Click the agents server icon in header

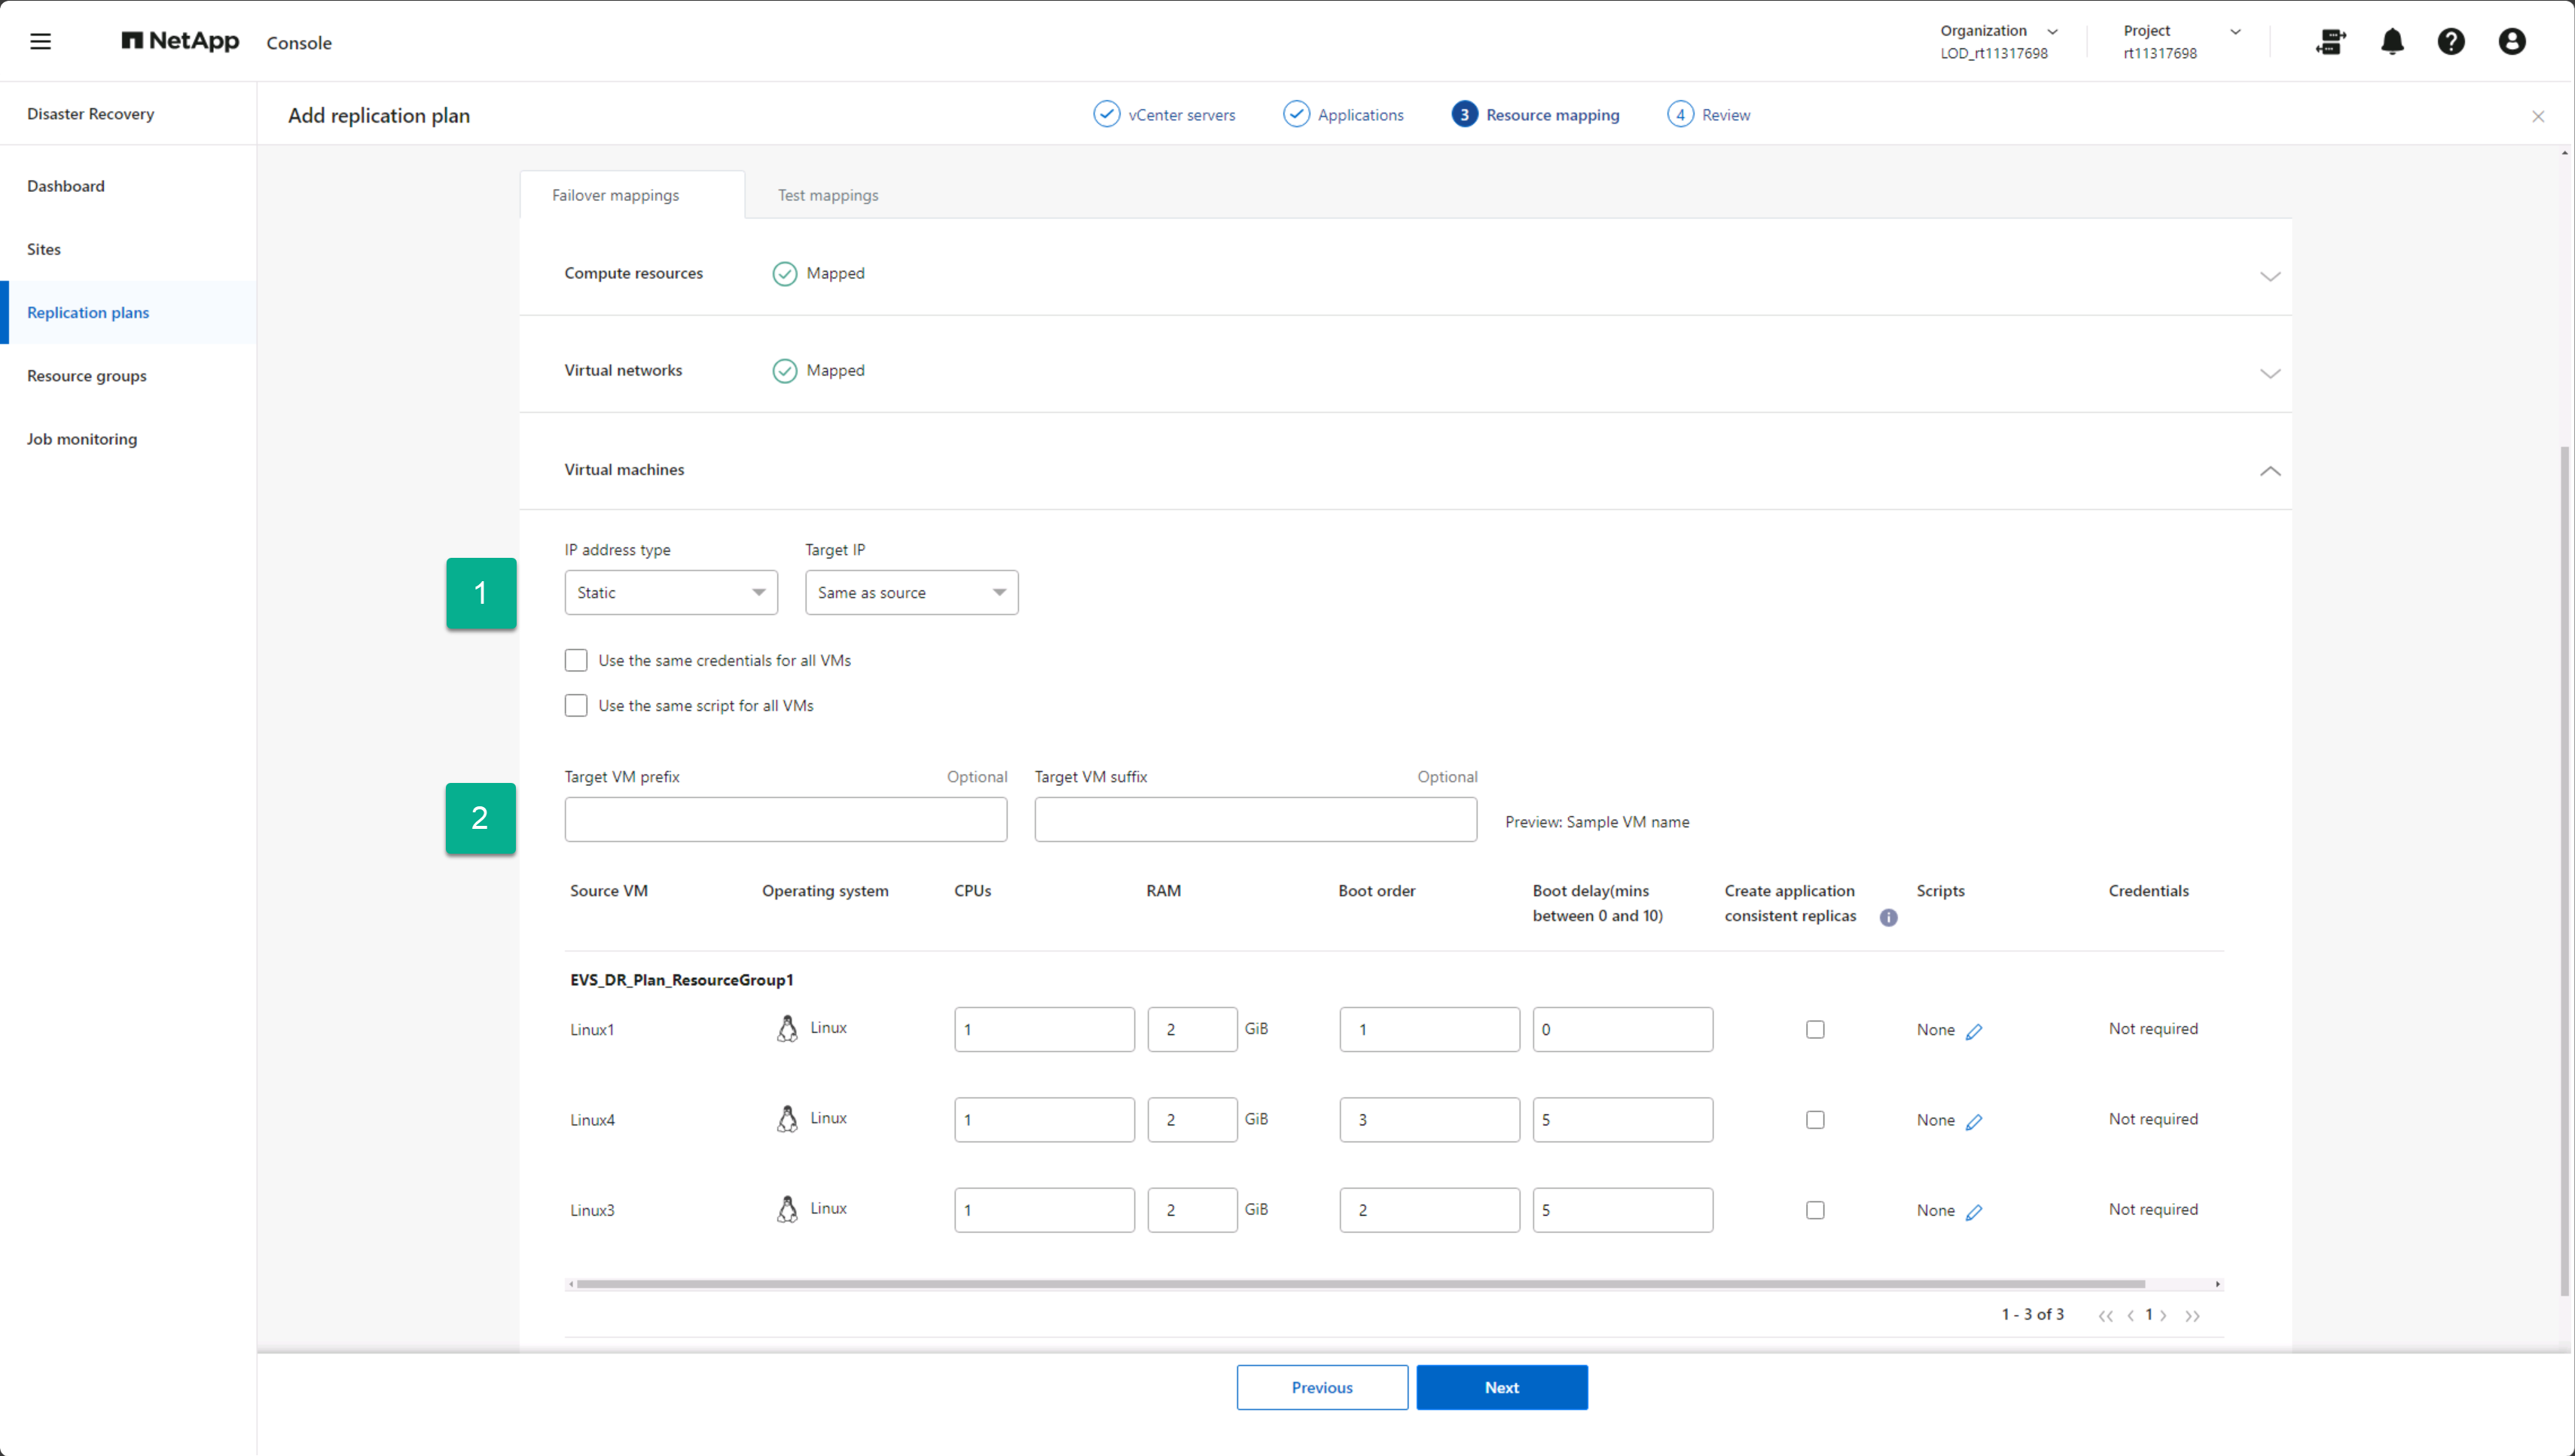click(x=2331, y=41)
